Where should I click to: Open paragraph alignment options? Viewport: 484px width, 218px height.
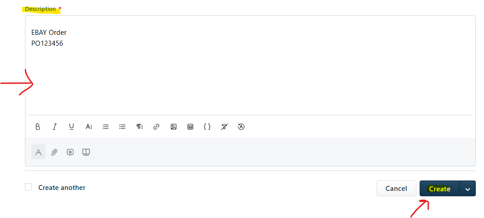[x=140, y=127]
